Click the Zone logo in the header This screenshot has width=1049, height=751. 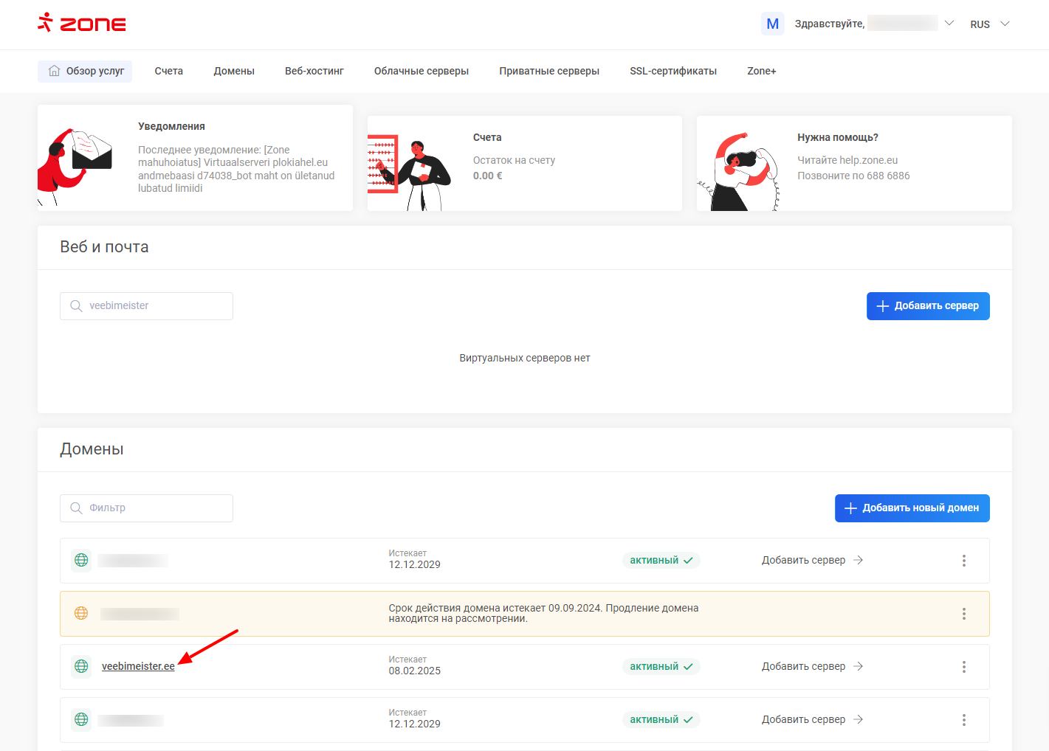82,24
